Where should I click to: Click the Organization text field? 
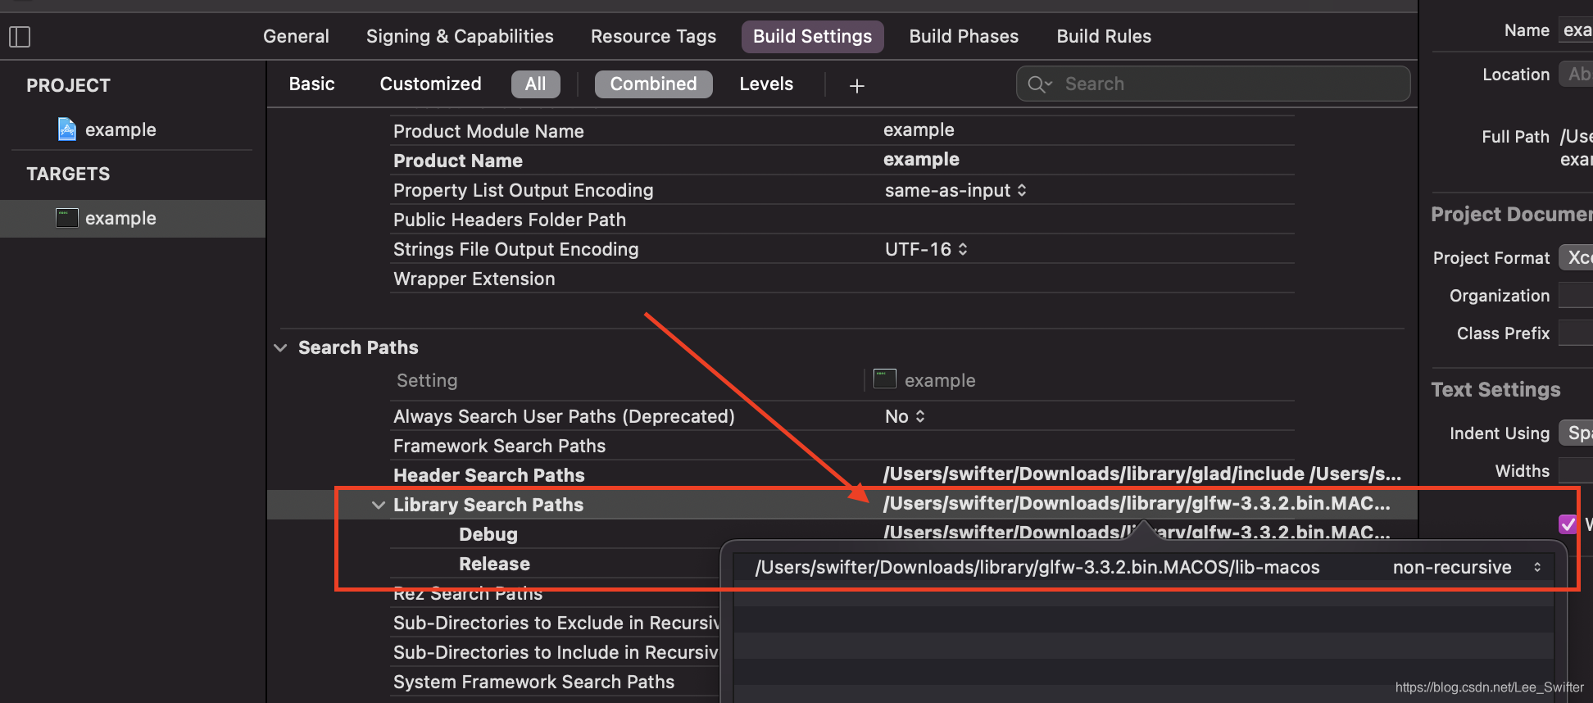(1577, 295)
